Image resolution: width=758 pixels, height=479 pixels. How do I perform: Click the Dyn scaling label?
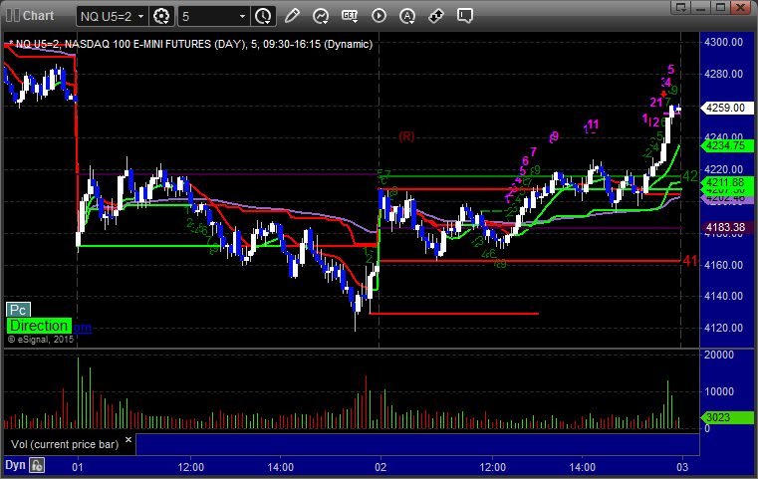15,465
